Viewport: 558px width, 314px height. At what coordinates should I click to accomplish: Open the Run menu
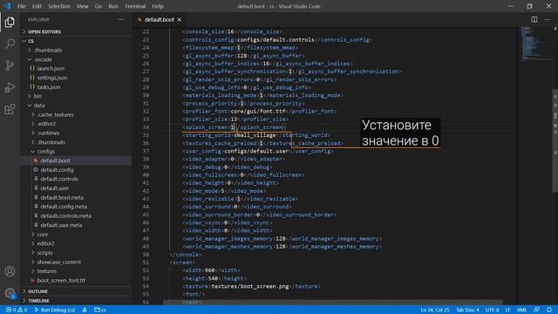(113, 6)
